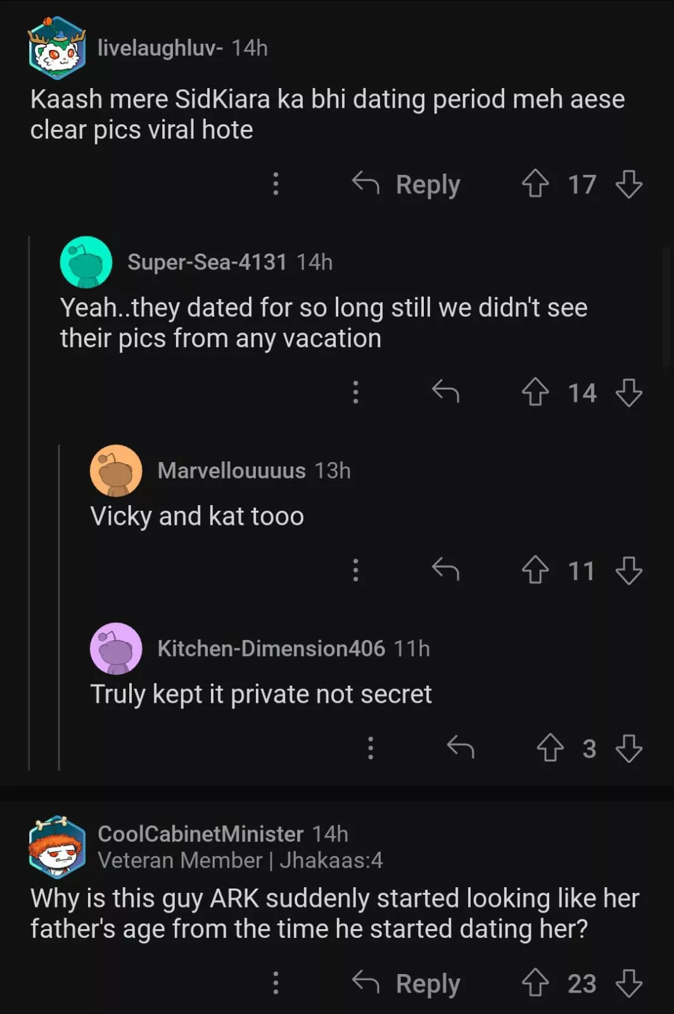Viewport: 674px width, 1014px height.
Task: Downvote the Marvellouuuus comment
Action: click(628, 570)
